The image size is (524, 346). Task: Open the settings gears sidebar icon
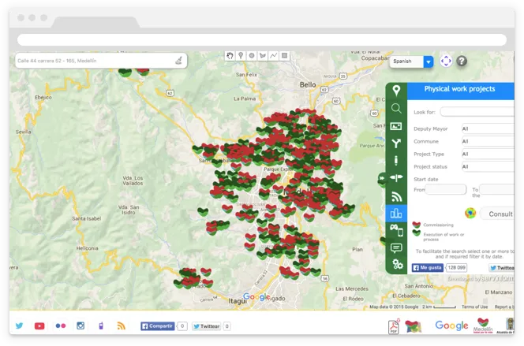coord(396,265)
